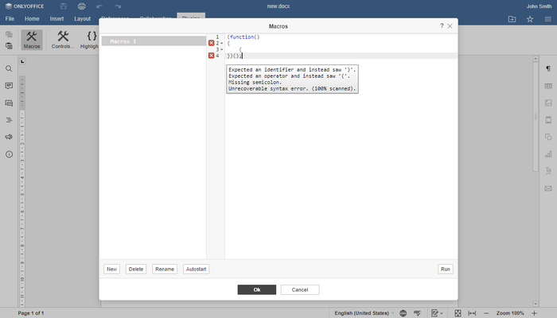Open Mail merge settings icon
557x318 pixels.
tap(548, 188)
